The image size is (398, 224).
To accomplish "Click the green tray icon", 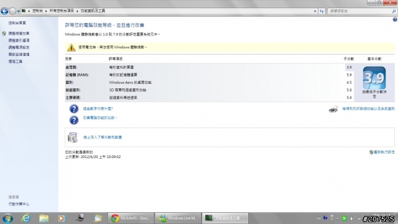I will coord(345,218).
